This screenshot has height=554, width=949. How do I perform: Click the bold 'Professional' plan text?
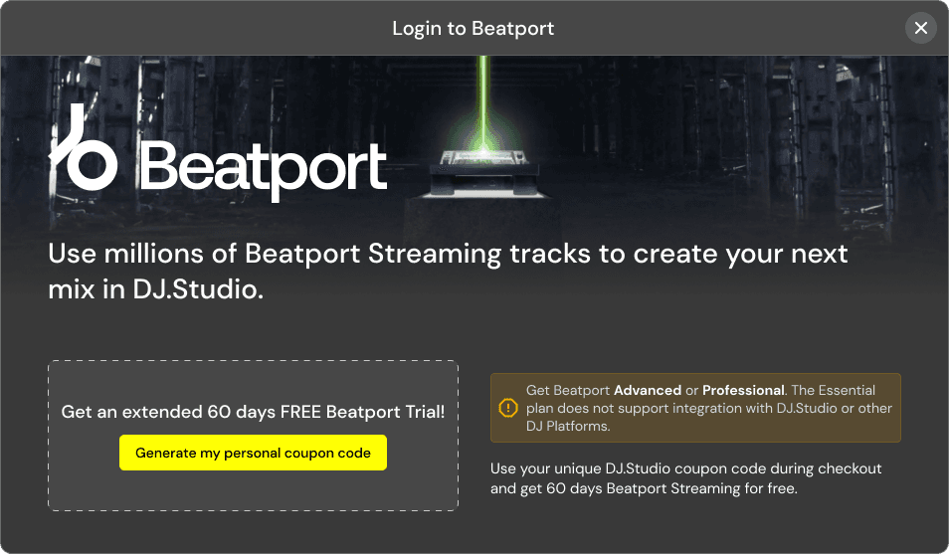[x=743, y=391]
